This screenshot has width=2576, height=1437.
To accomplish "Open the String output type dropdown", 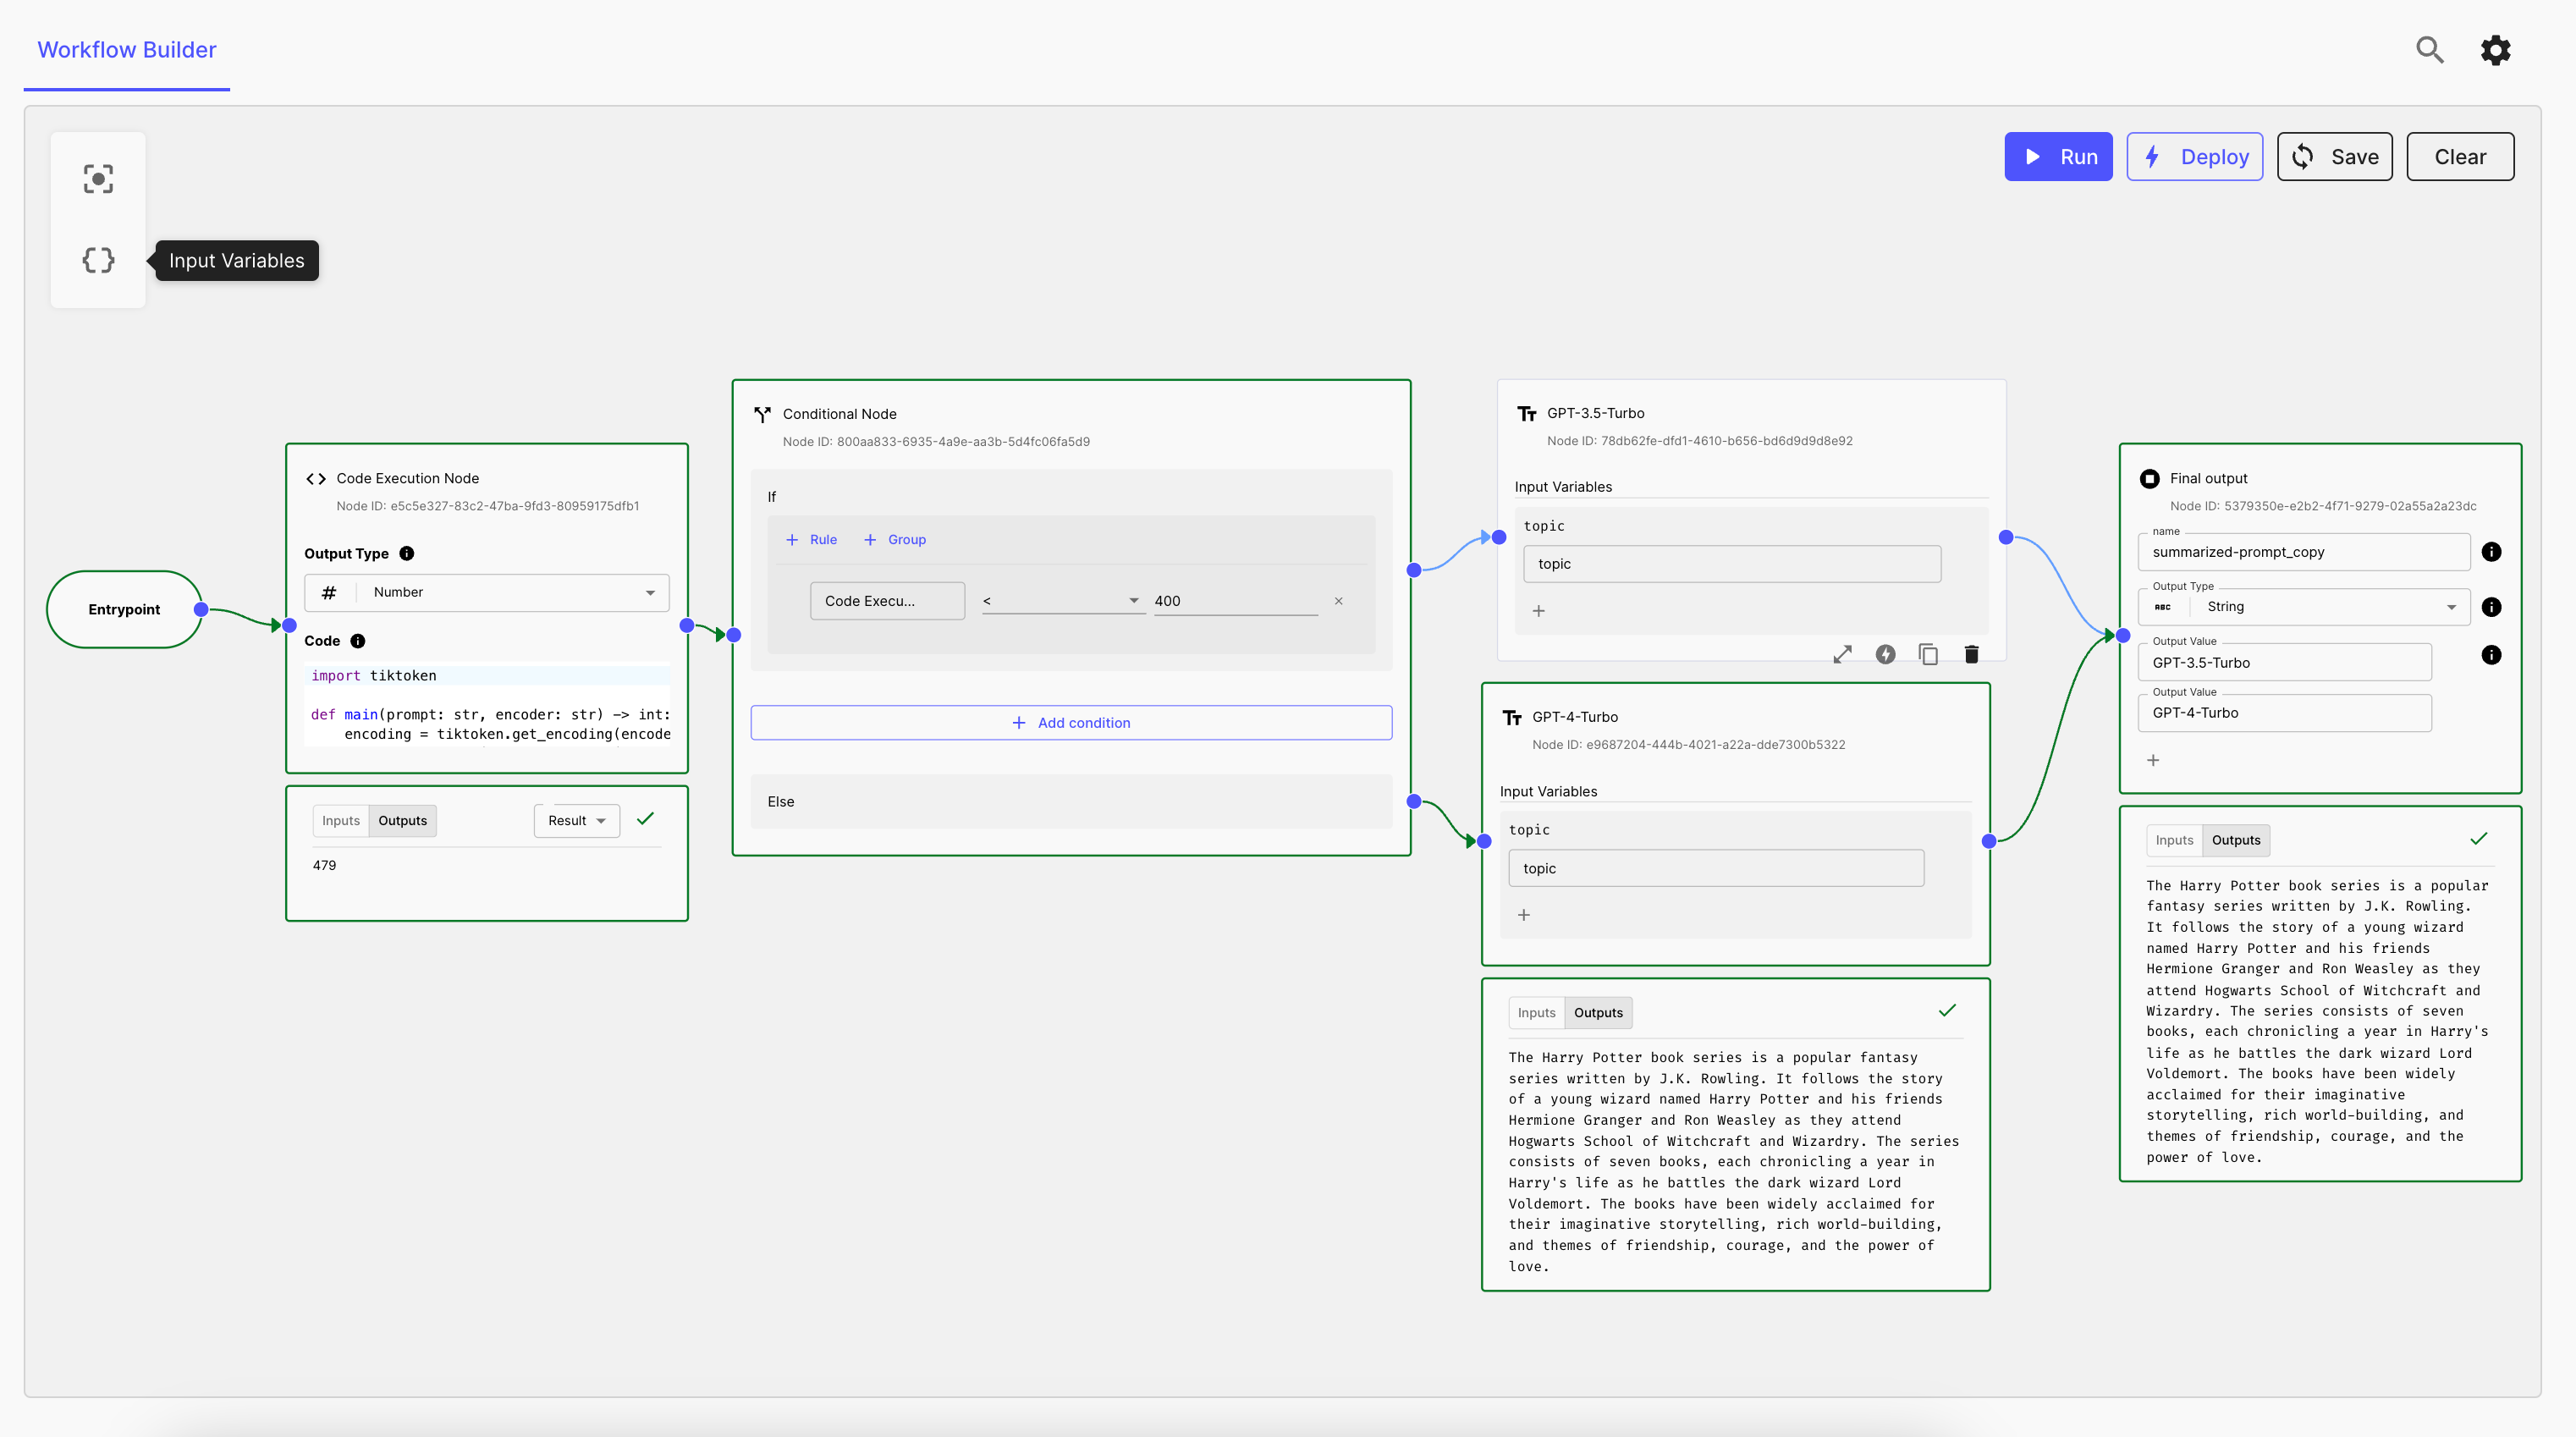I will coord(2304,607).
